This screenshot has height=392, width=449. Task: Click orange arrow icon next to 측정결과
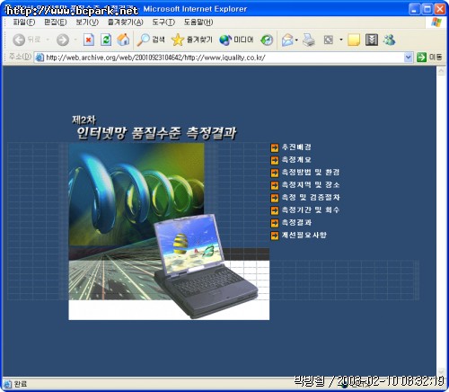point(275,223)
